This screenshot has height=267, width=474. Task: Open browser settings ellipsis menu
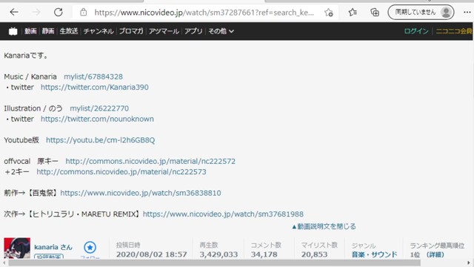pos(467,13)
